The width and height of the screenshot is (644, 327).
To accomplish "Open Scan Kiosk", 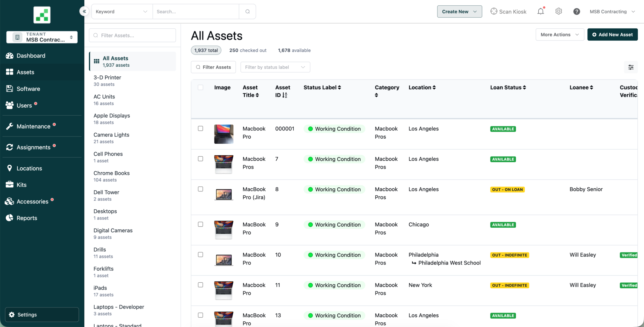I will pyautogui.click(x=508, y=12).
